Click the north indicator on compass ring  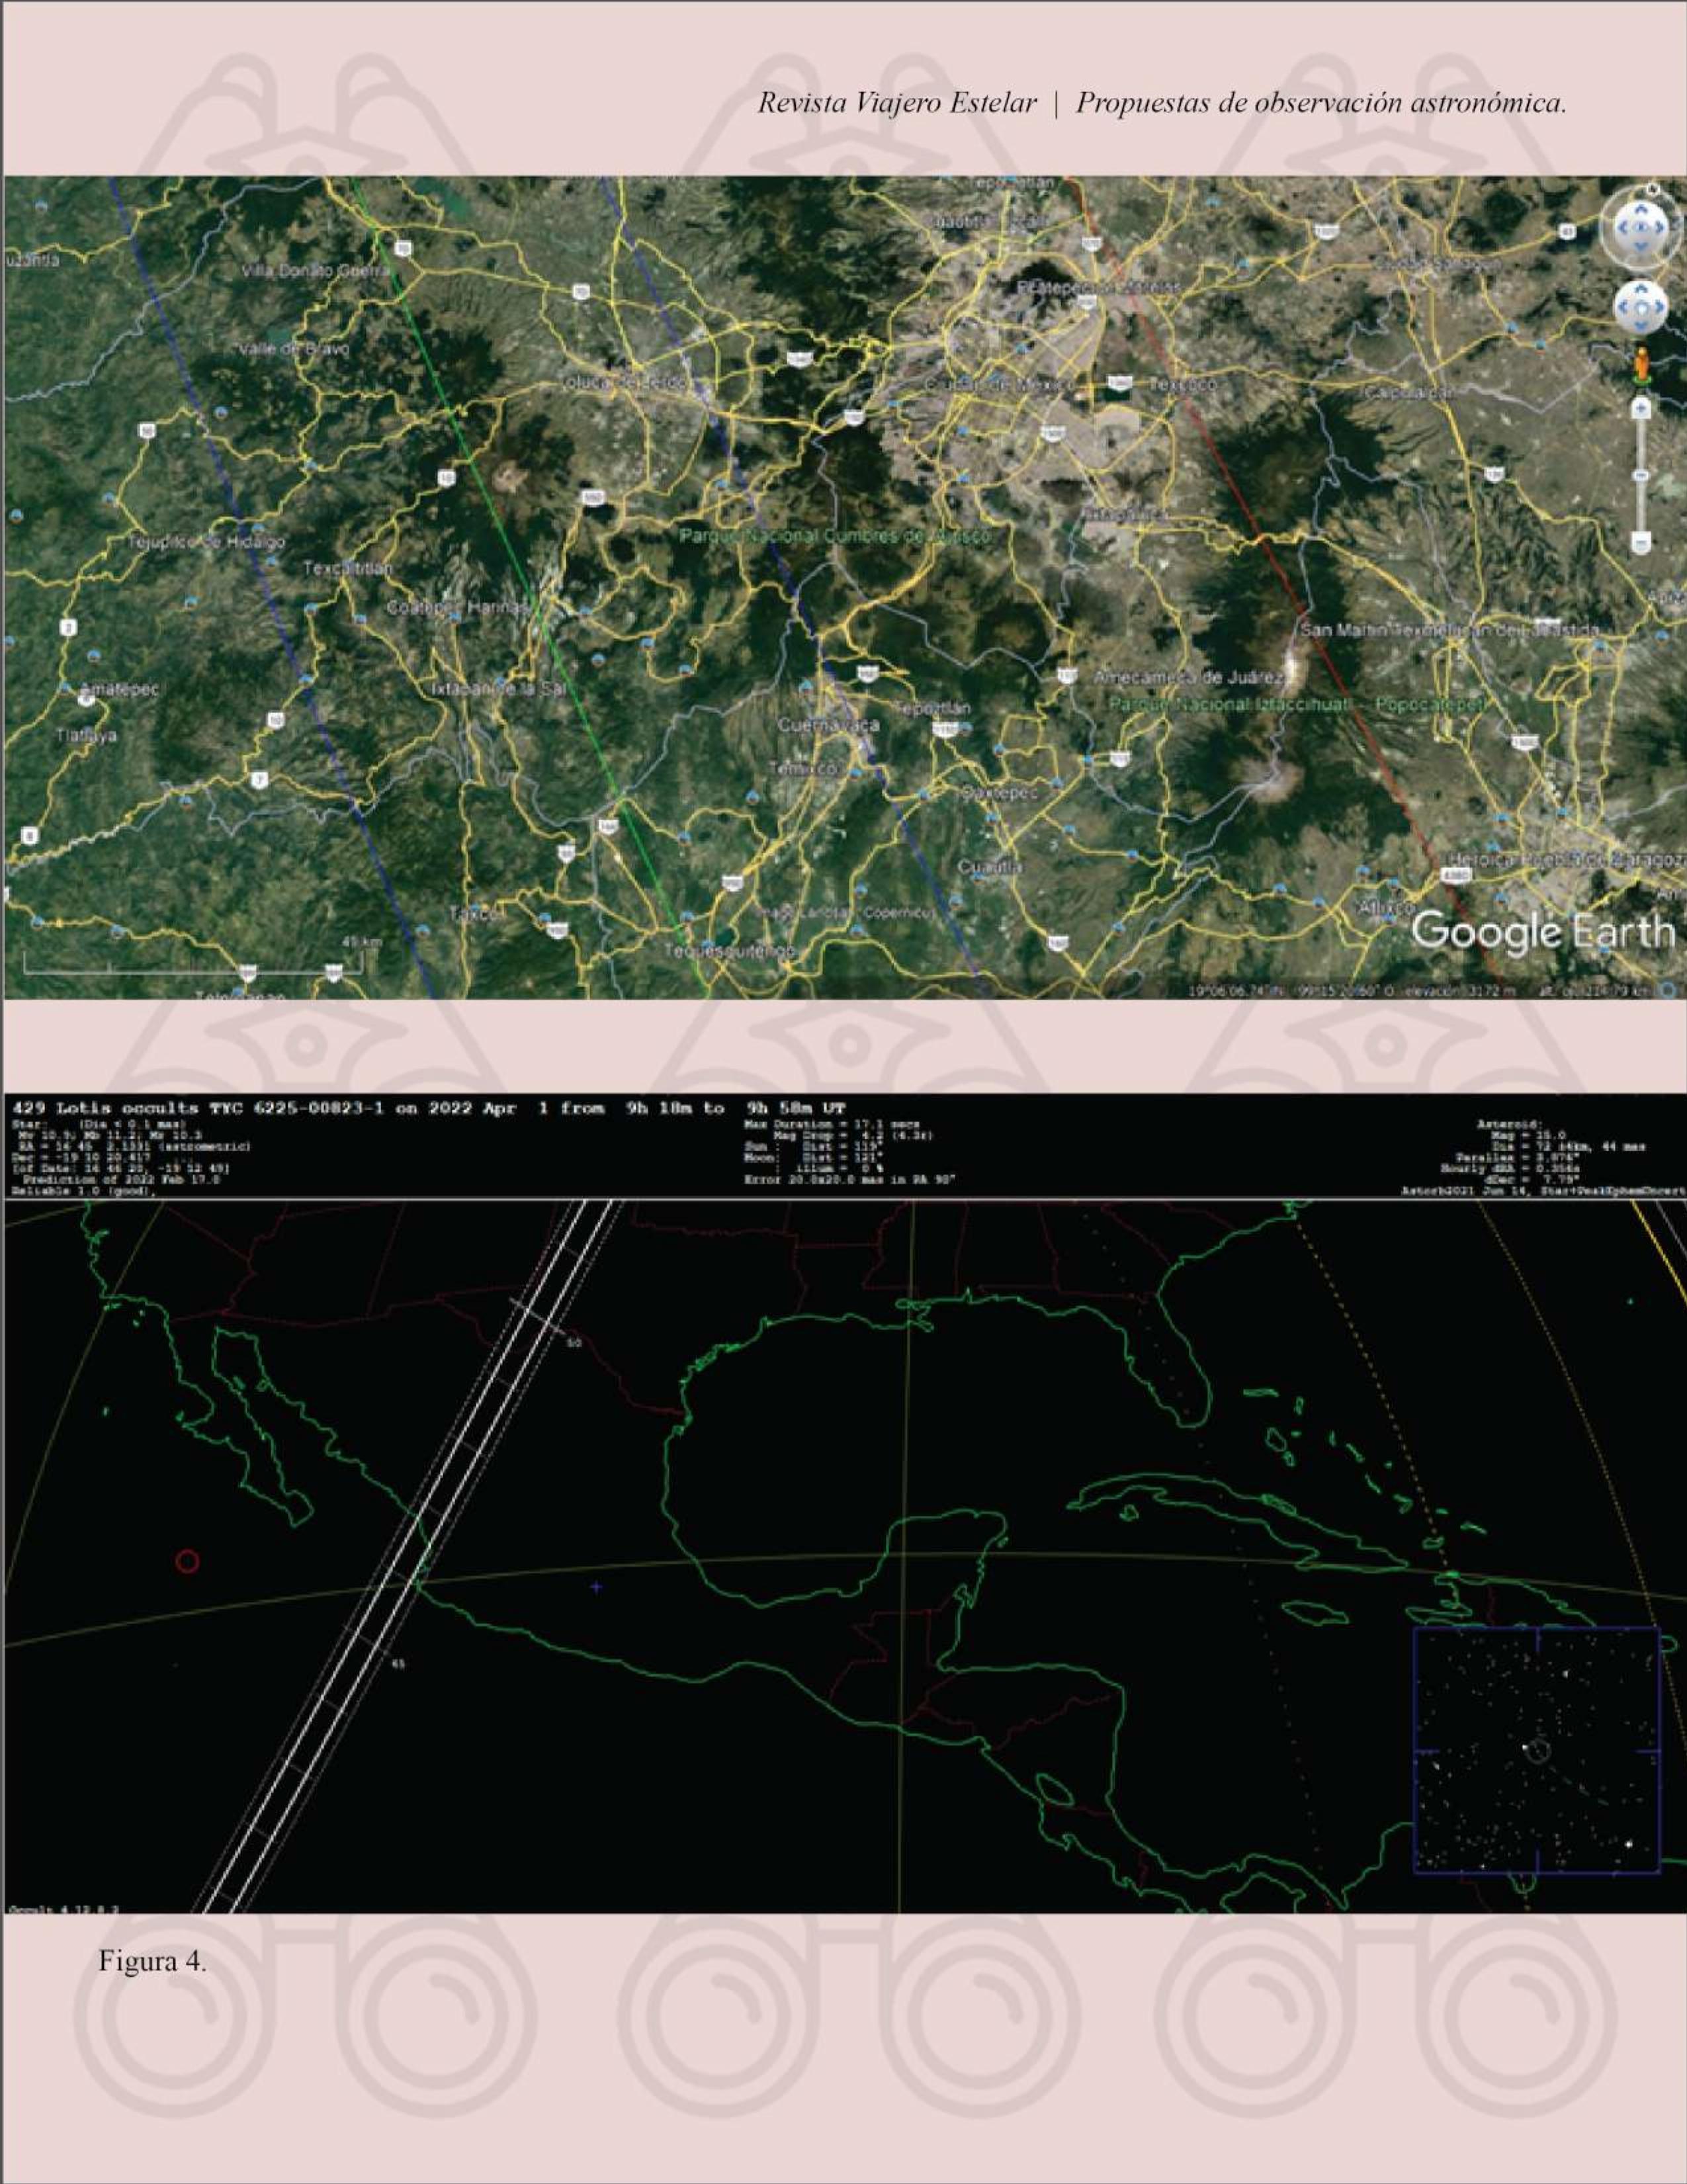click(x=1652, y=188)
